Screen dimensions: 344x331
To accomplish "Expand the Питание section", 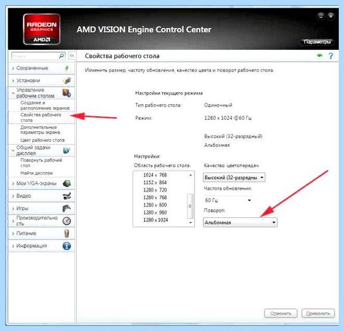I will (x=13, y=233).
